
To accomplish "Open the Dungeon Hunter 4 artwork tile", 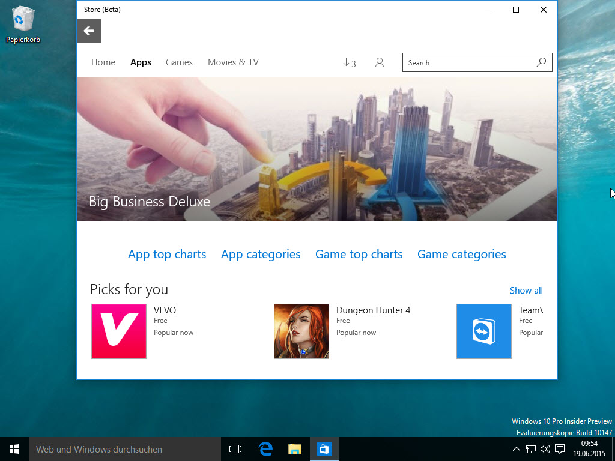I will (x=301, y=331).
